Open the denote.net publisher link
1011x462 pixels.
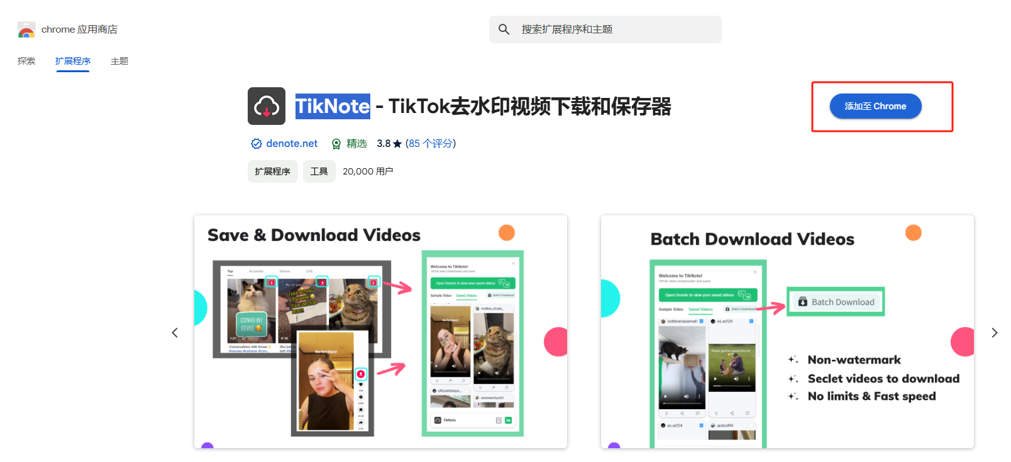tap(292, 144)
